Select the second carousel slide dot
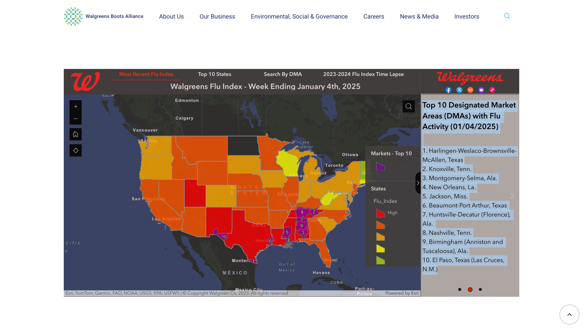This screenshot has height=328, width=583. pos(470,289)
